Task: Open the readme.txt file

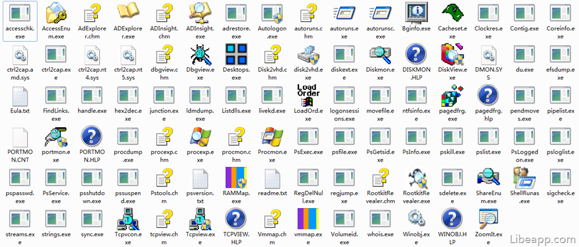Action: 272,179
